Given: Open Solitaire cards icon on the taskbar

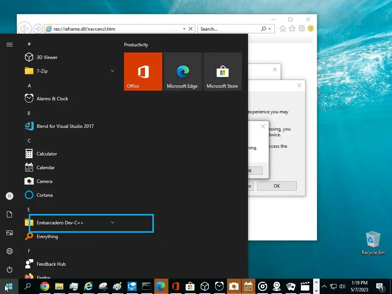Looking at the screenshot, I should click(x=291, y=286).
